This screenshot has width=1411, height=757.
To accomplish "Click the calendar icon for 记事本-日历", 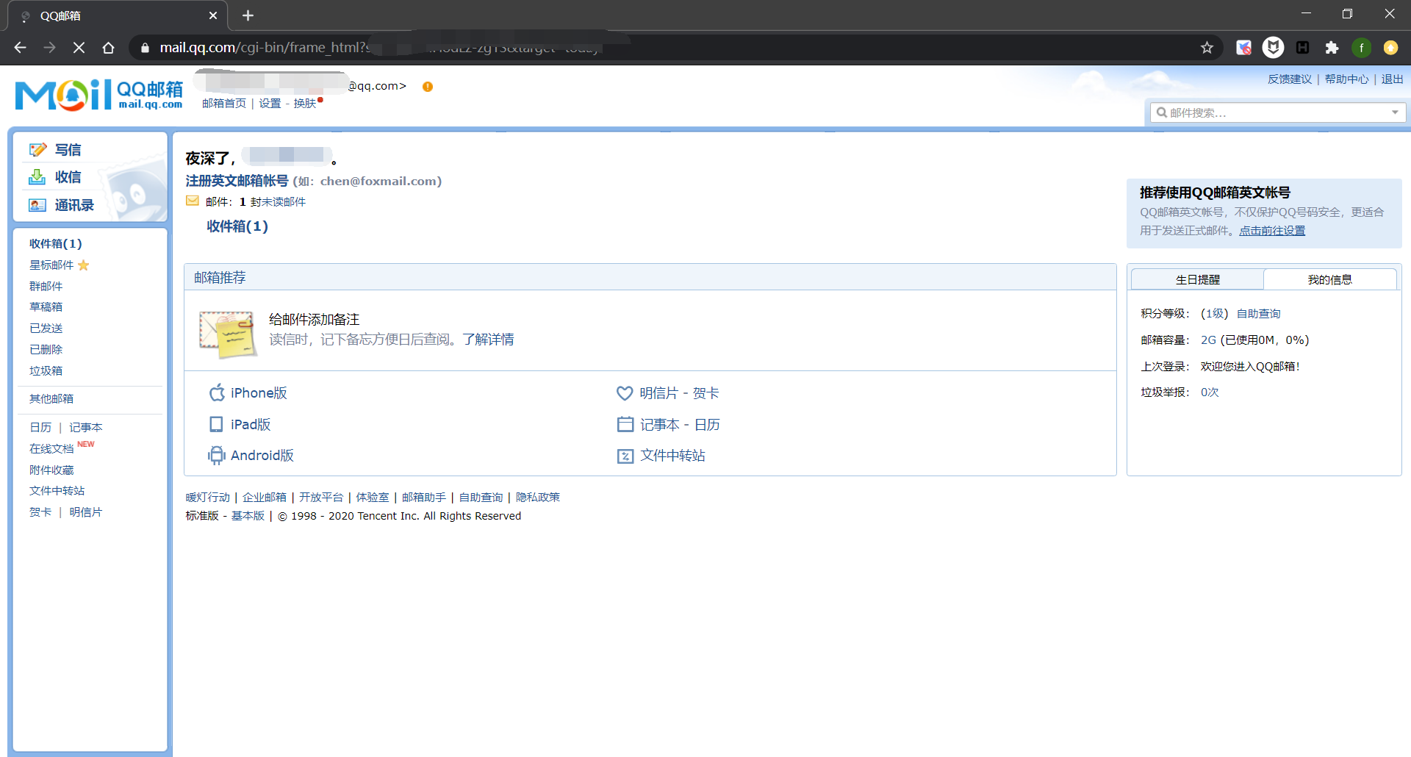I will click(625, 424).
